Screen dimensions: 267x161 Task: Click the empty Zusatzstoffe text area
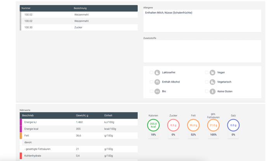click(x=202, y=51)
